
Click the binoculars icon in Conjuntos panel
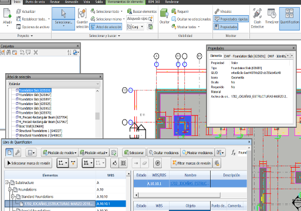9,52
